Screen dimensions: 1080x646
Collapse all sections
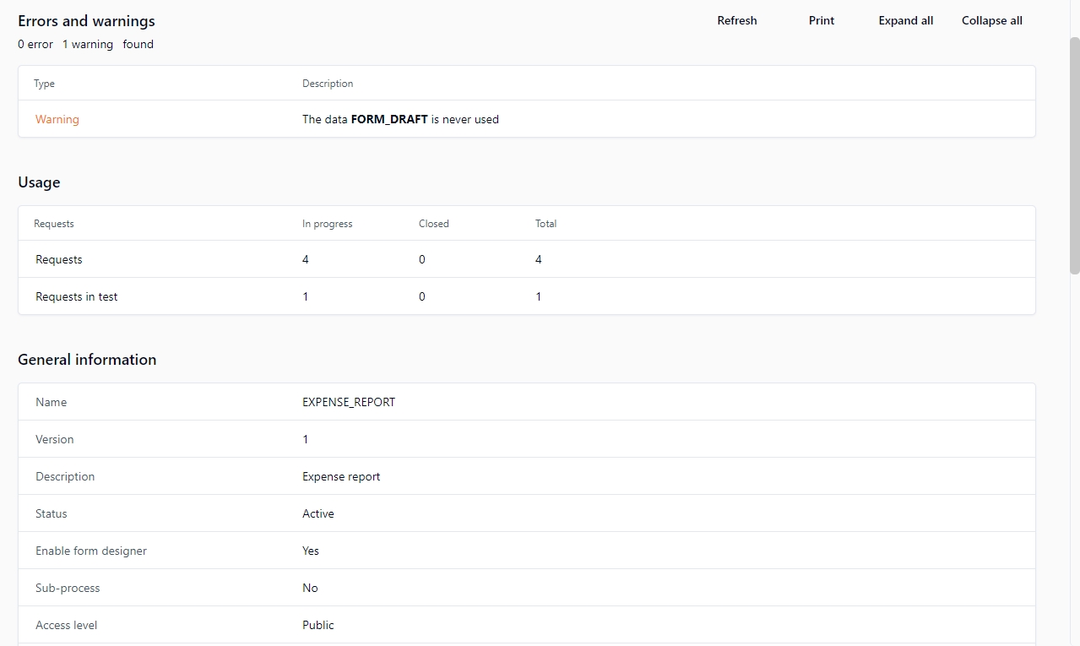tap(991, 21)
